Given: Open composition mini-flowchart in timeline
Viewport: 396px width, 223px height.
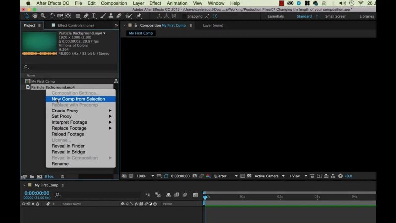Looking at the screenshot, I should pos(148,195).
